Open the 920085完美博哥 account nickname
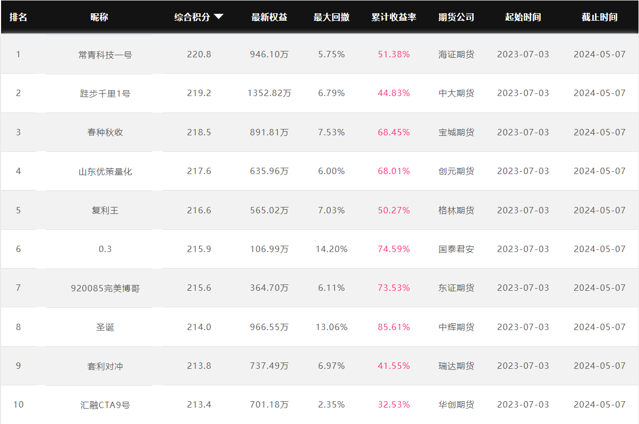The image size is (639, 424). (105, 288)
